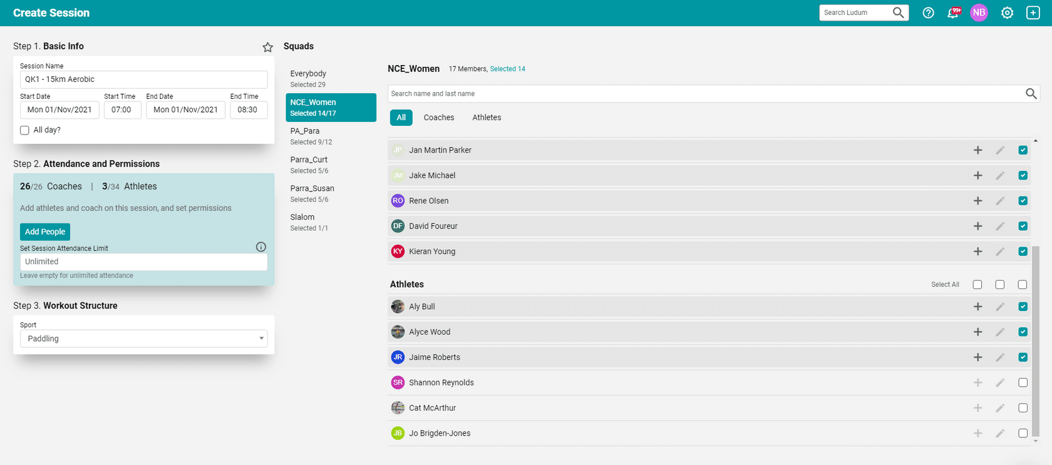Viewport: 1052px width, 465px height.
Task: Click the plus icon for Jaime Roberts
Action: coord(977,357)
